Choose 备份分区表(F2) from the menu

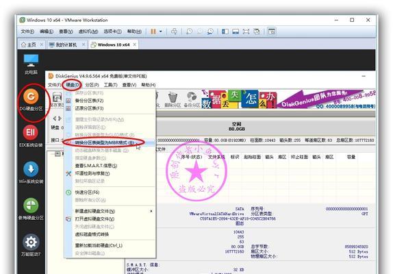point(110,101)
